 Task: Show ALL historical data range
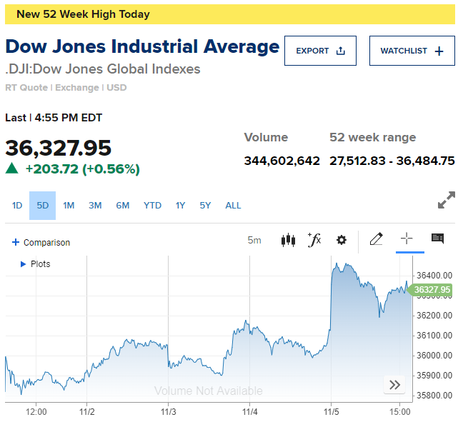(233, 206)
